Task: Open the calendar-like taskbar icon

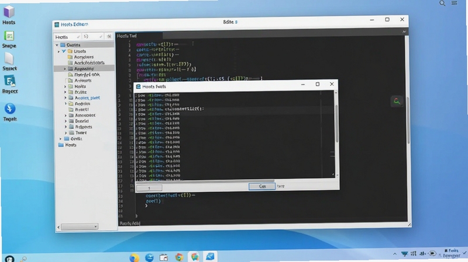Action: (x=164, y=257)
